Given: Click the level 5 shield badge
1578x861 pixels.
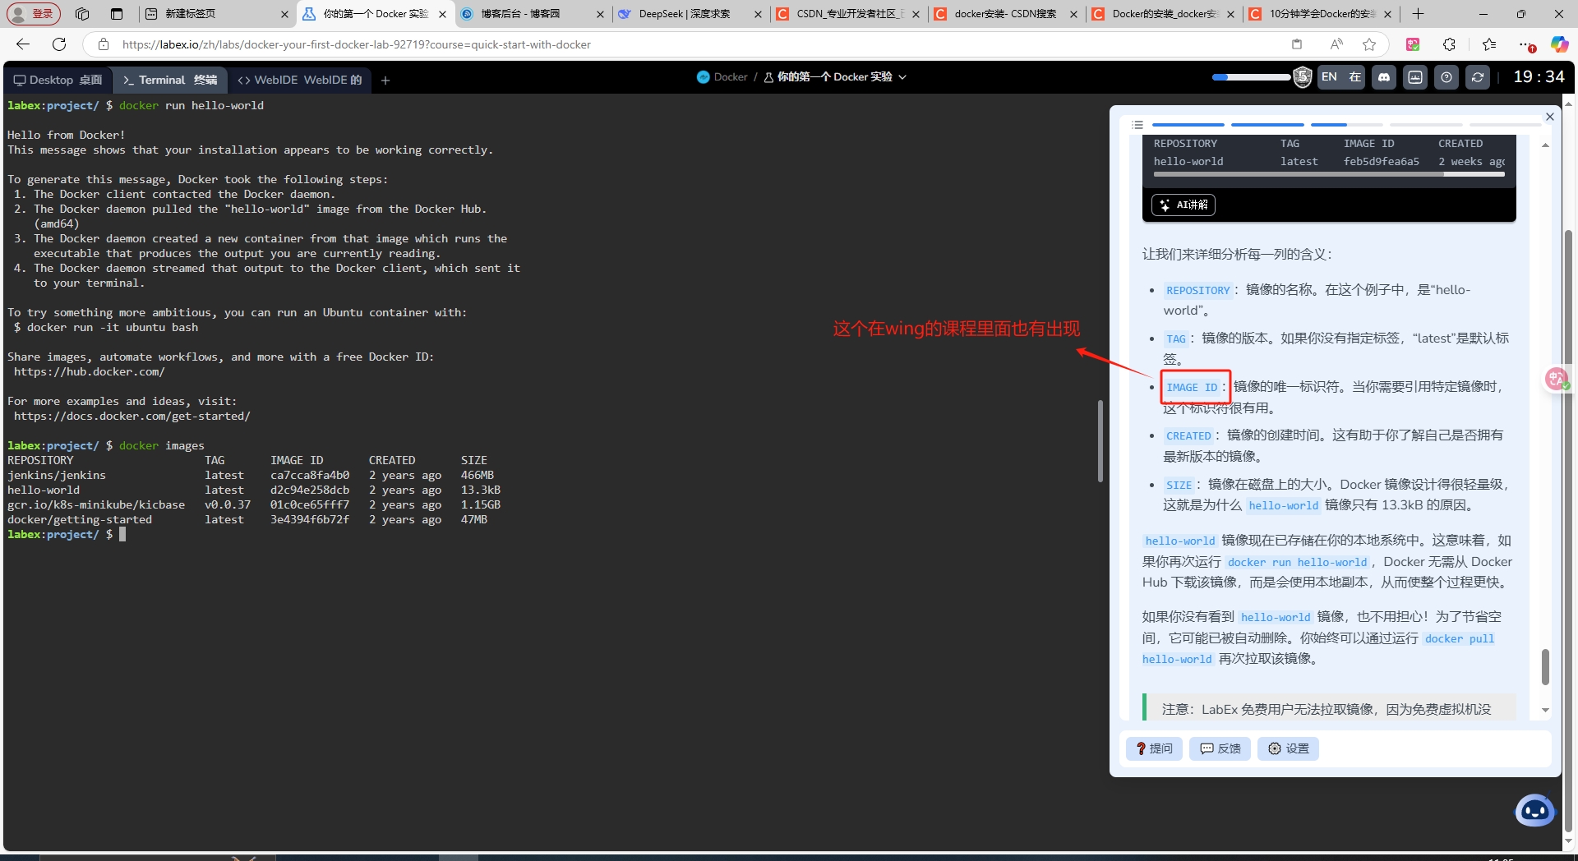Looking at the screenshot, I should pos(1303,77).
